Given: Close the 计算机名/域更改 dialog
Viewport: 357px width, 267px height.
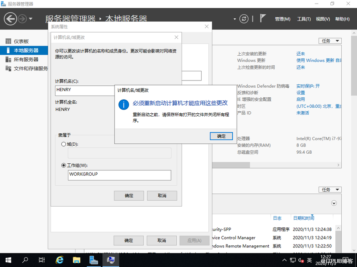Looking at the screenshot, I should [176, 37].
